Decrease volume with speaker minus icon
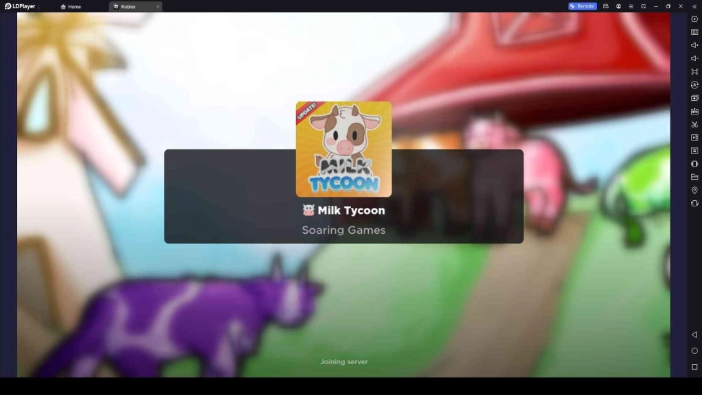This screenshot has width=702, height=395. (x=694, y=58)
